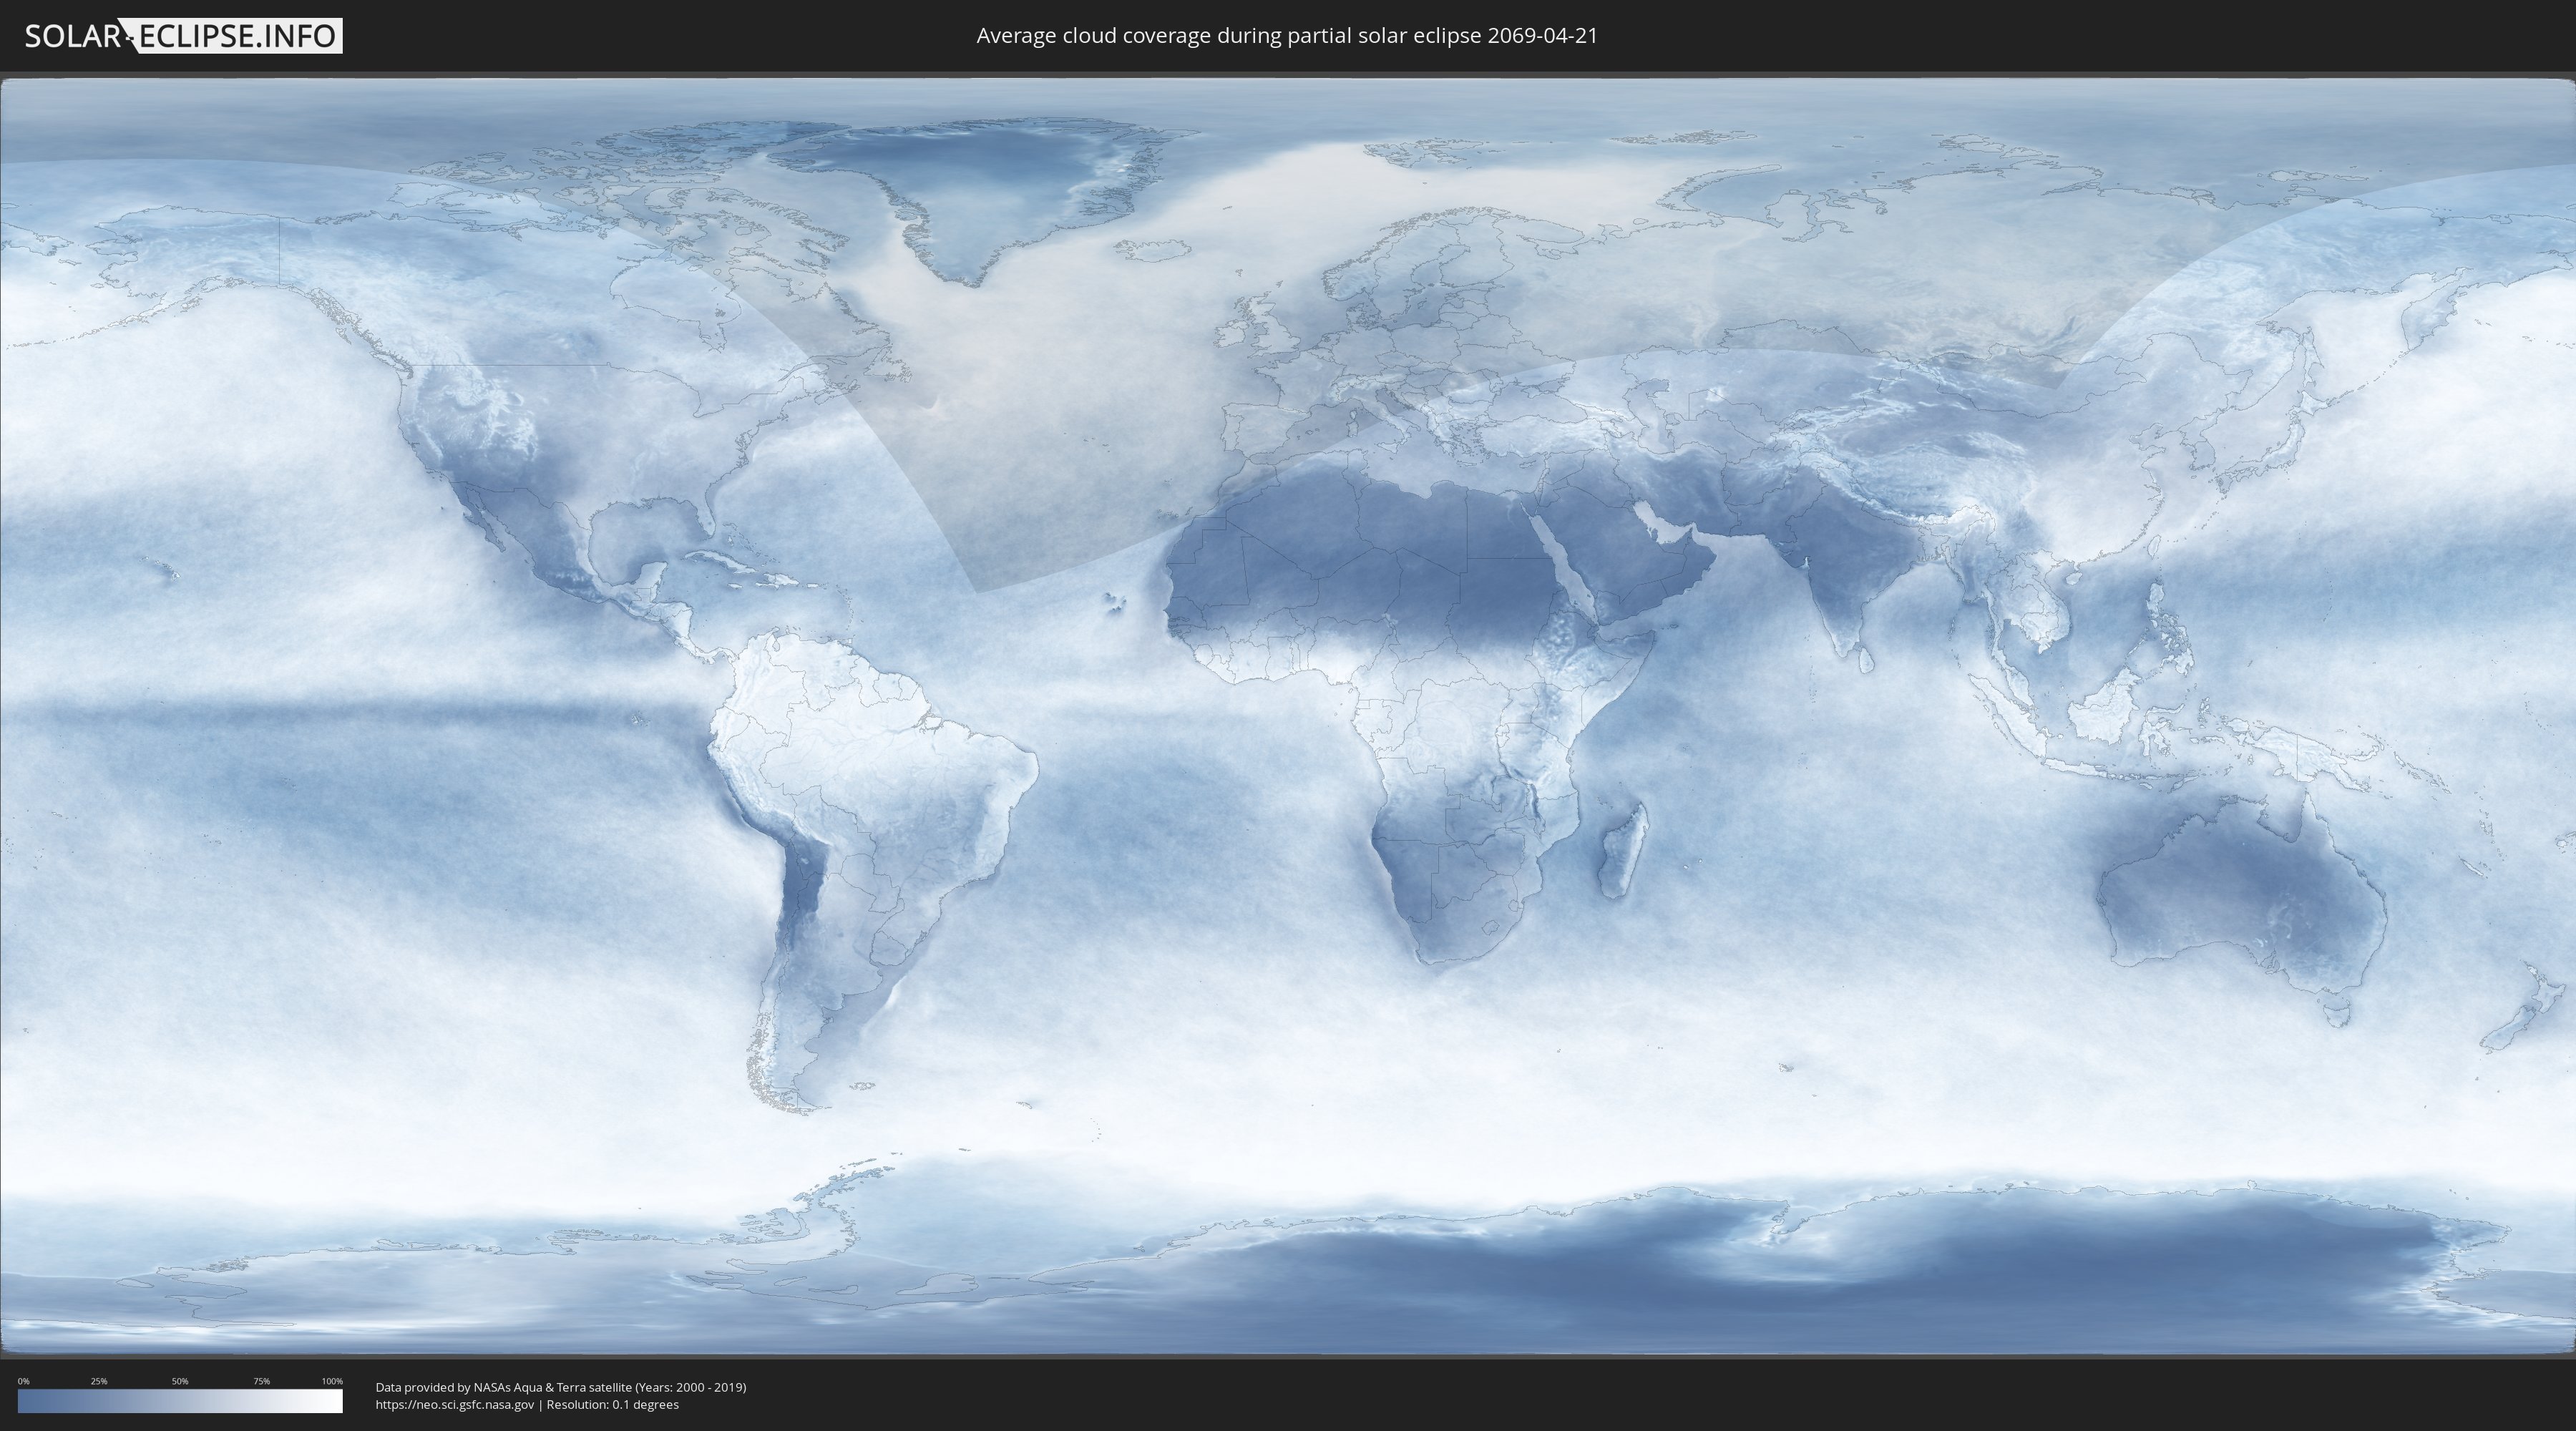
Task: Click the '75%' legend label
Action: pos(261,1381)
